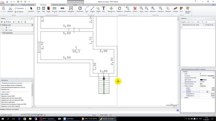
Task: Open the Door (Дверь) dropdown arrow
Action: (49, 13)
